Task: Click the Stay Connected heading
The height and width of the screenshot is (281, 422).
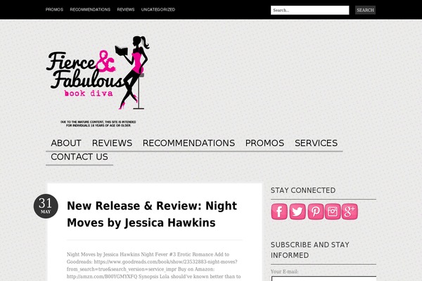Action: coord(303,190)
